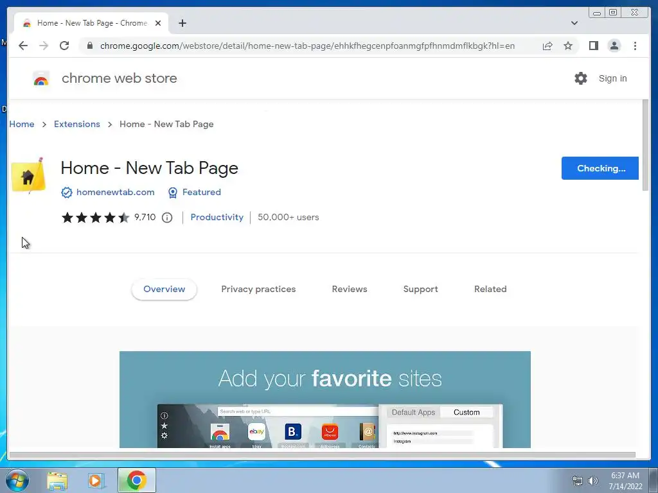Open the Productivity category link

tap(217, 218)
